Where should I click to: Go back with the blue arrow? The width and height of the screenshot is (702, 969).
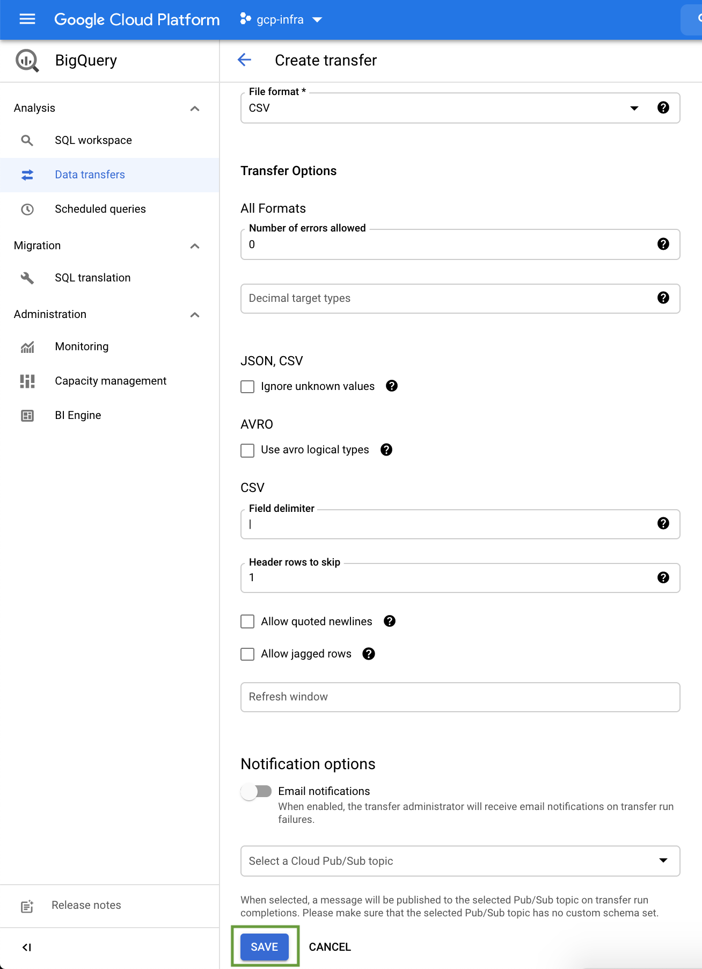(x=245, y=60)
